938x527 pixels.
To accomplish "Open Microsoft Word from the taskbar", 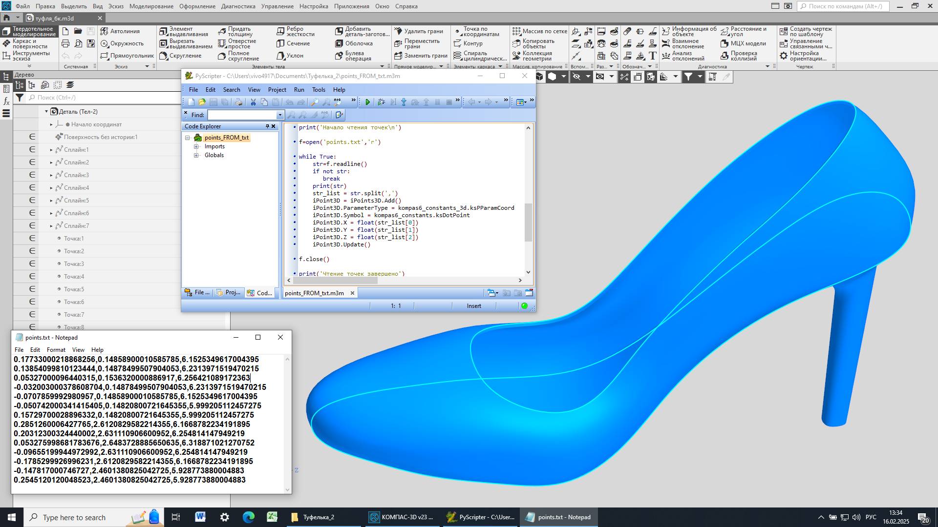I will point(200,517).
